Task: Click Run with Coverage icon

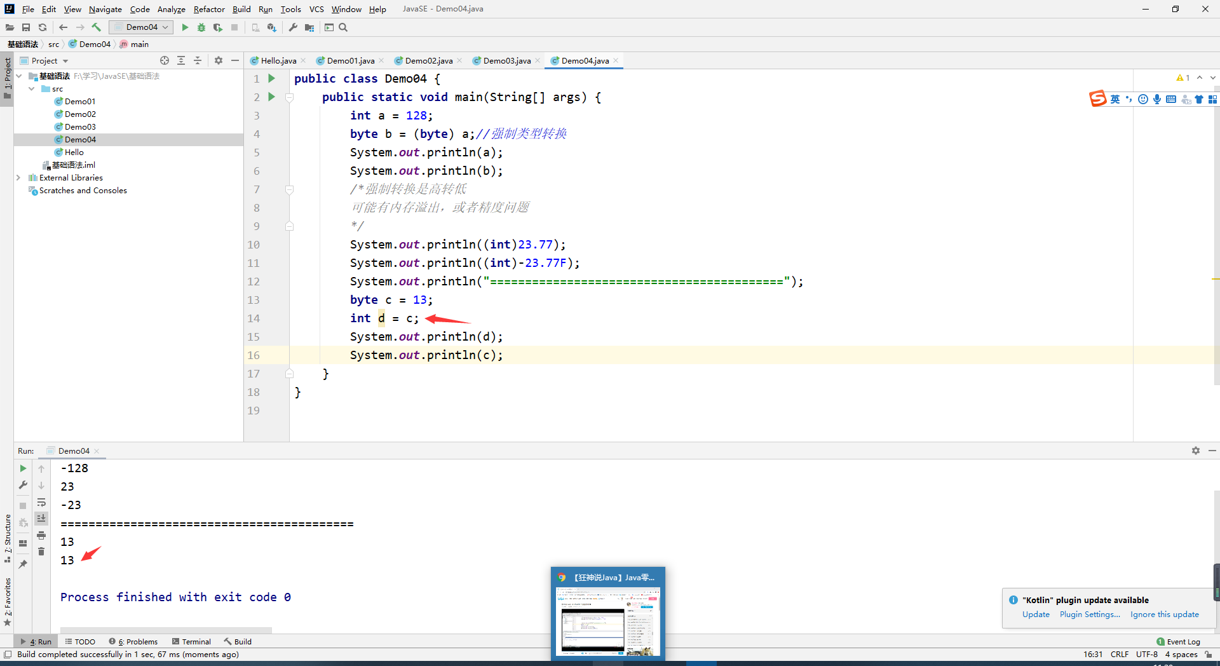Action: point(218,27)
